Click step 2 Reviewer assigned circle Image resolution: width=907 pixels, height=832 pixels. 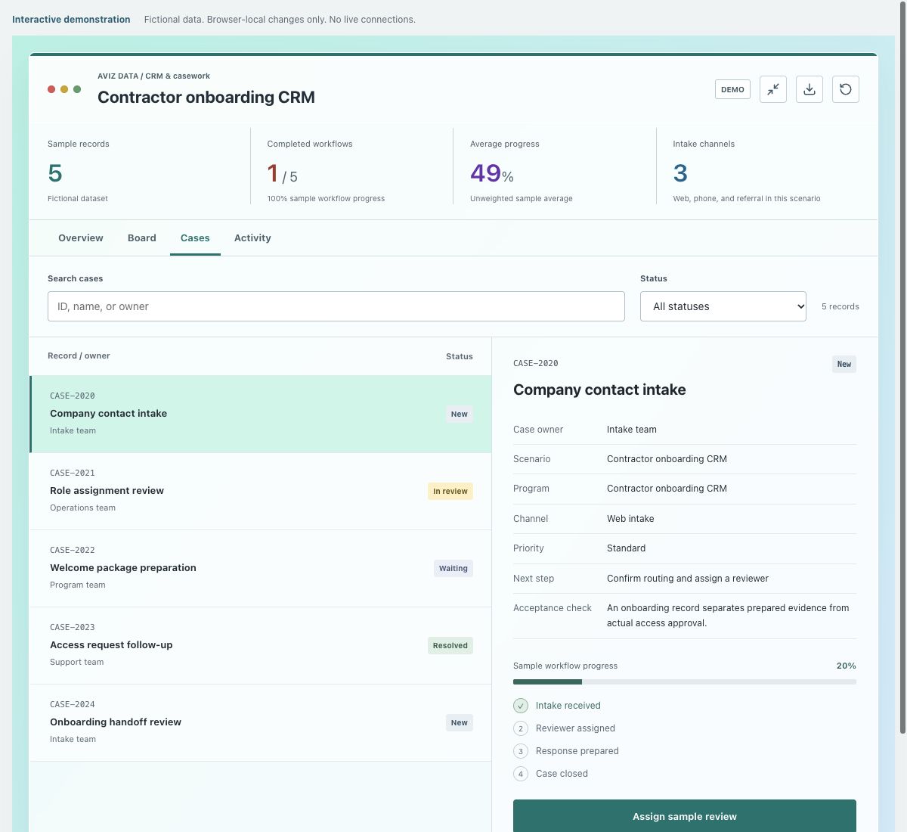click(x=521, y=728)
